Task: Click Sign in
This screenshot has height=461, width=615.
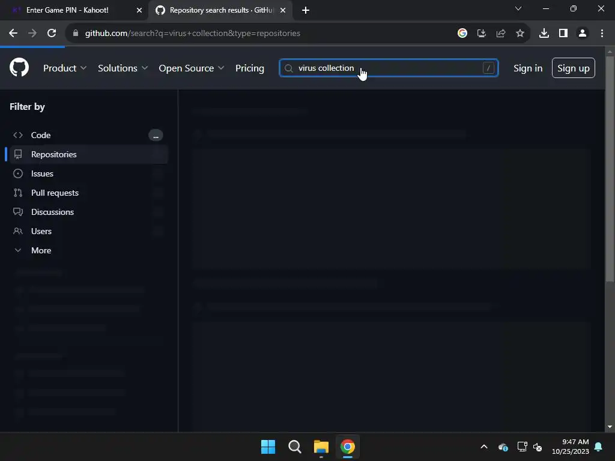Action: [527, 68]
